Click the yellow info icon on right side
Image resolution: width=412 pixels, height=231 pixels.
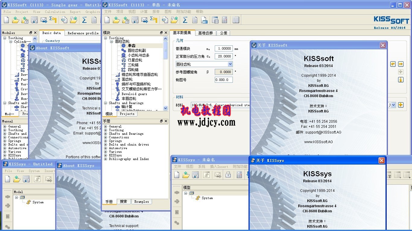click(x=401, y=80)
